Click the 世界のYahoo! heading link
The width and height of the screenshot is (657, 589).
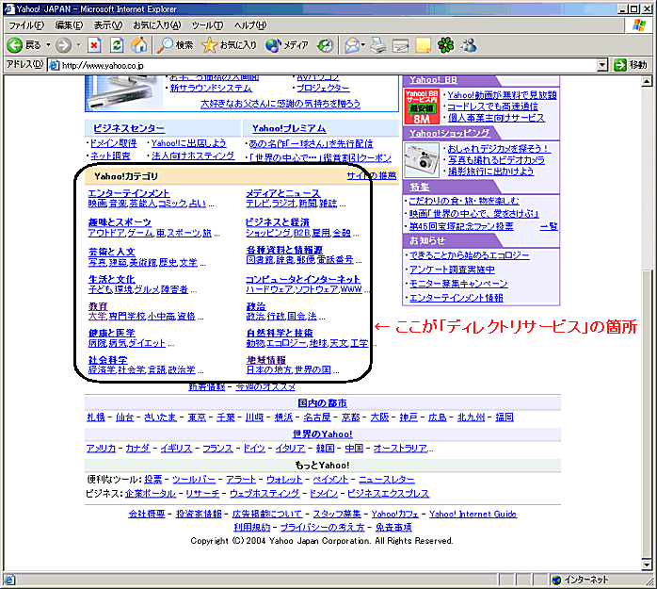(323, 434)
